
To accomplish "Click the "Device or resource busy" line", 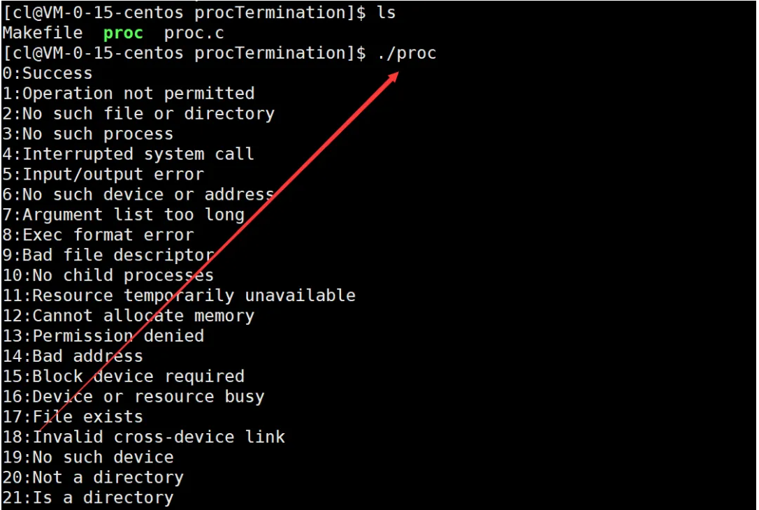I will [133, 397].
